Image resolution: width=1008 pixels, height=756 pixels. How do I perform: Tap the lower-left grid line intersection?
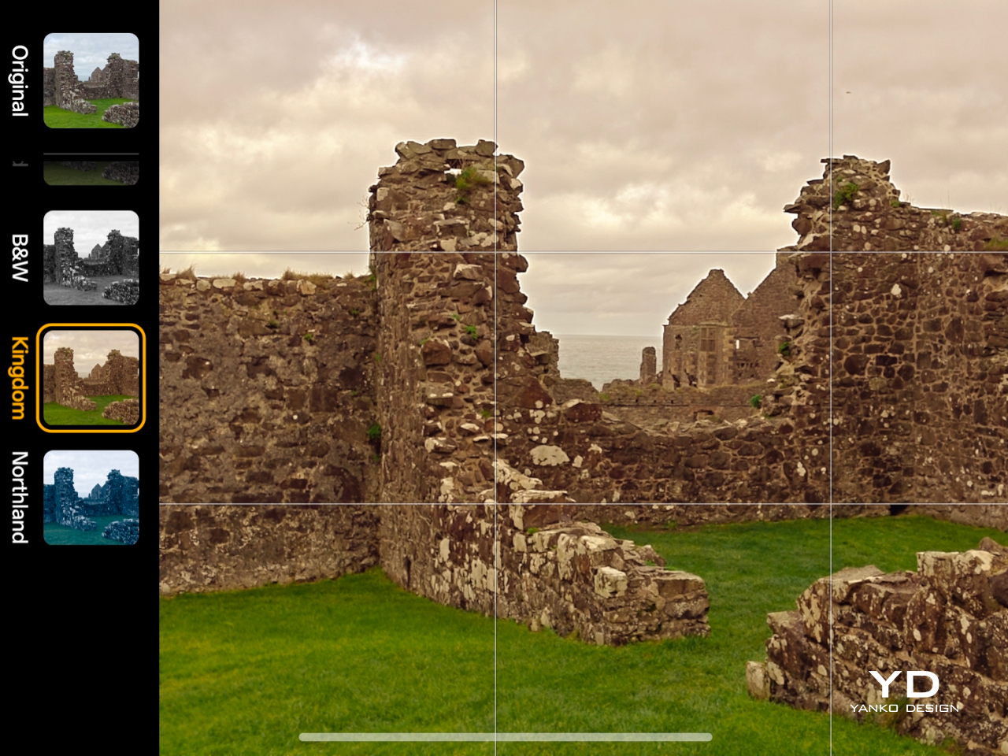pos(495,503)
